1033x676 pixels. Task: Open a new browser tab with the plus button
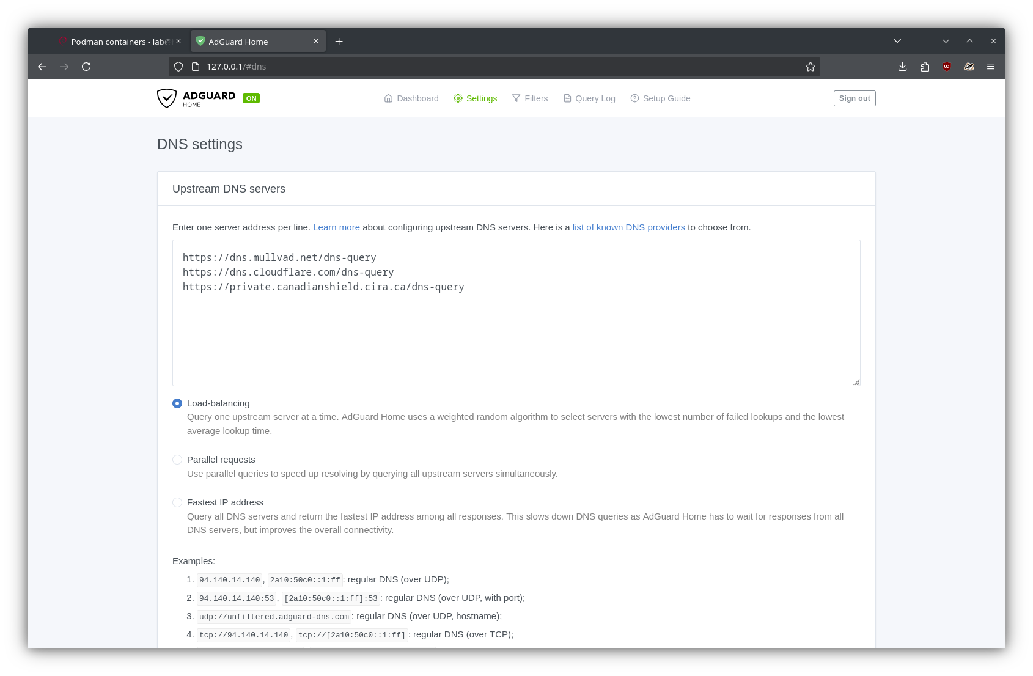point(339,42)
